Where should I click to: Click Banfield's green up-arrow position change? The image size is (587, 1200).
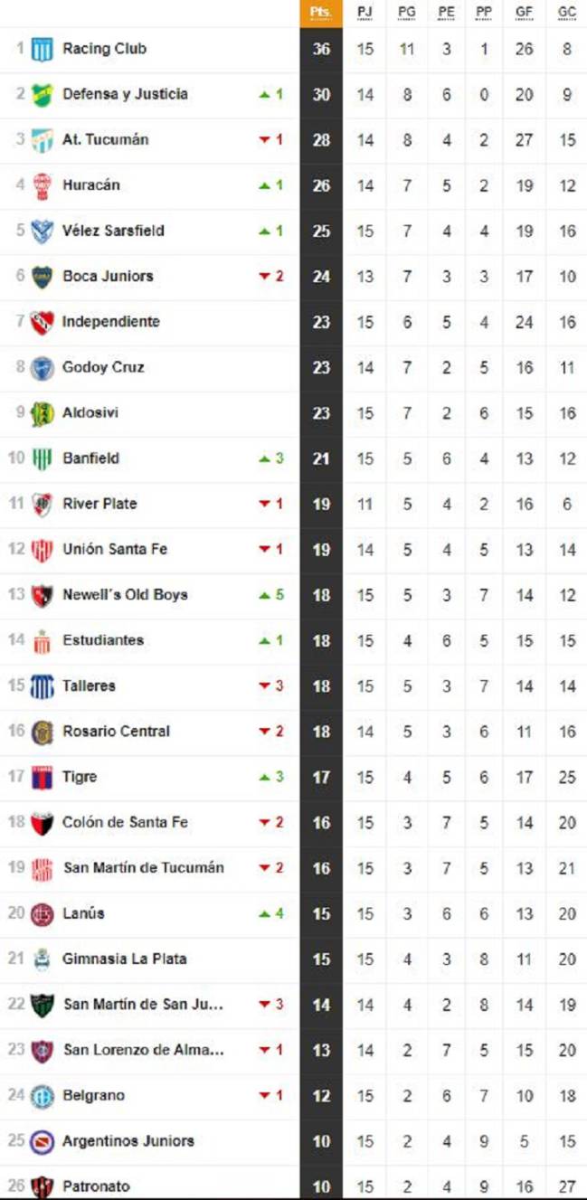pos(271,458)
